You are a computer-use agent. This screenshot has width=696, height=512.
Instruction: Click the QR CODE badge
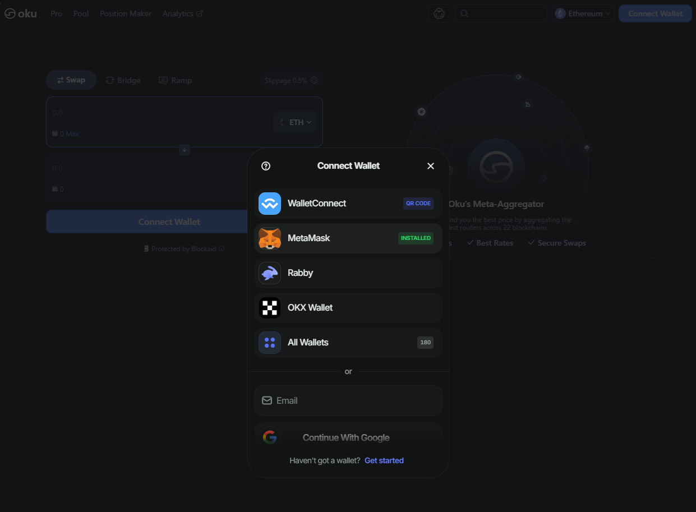pyautogui.click(x=418, y=204)
